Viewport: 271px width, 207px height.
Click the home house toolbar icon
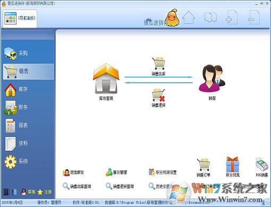click(189, 18)
